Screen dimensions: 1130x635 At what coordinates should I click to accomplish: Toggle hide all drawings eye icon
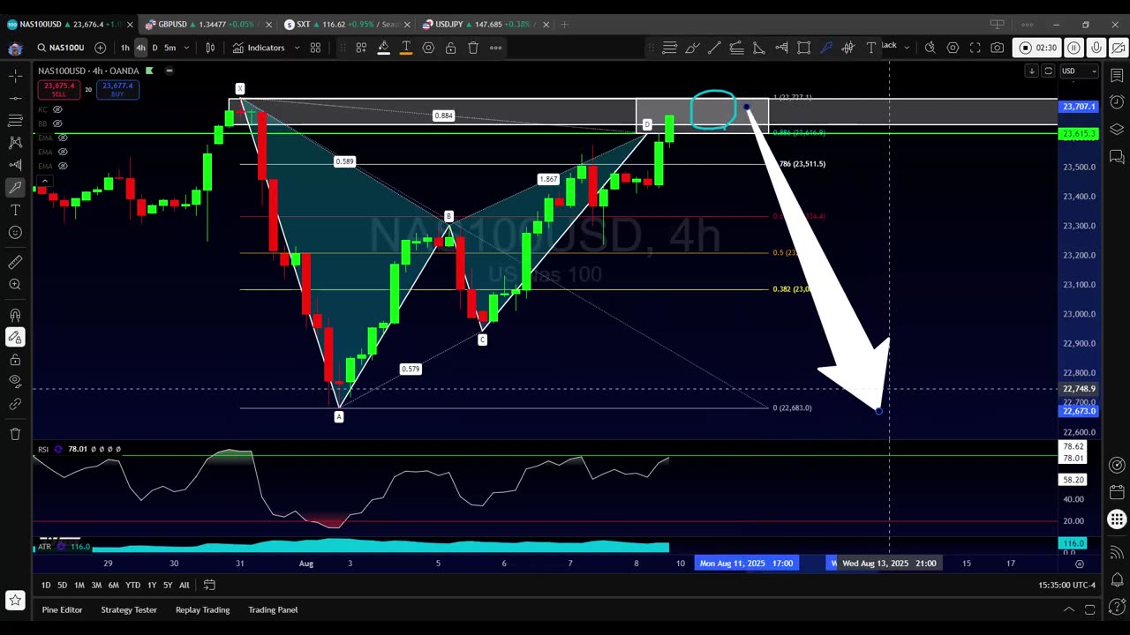(x=15, y=381)
